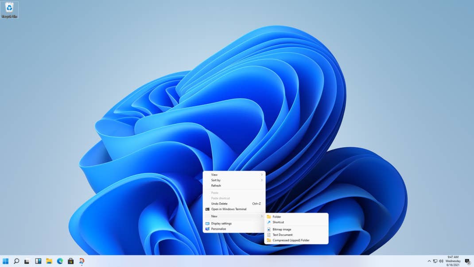Image resolution: width=474 pixels, height=267 pixels.
Task: Click the network icon in the system tray
Action: click(x=435, y=261)
